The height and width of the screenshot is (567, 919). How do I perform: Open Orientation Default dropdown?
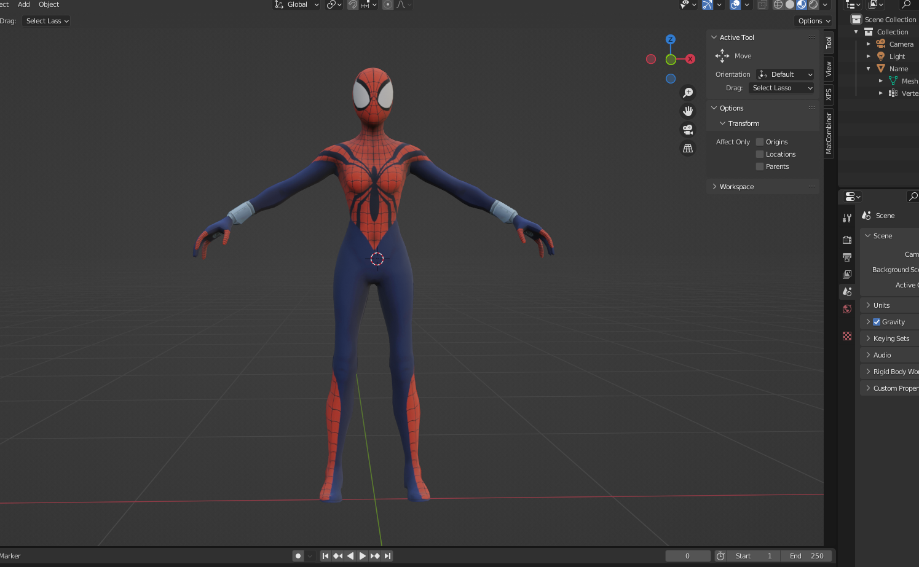[x=785, y=74]
